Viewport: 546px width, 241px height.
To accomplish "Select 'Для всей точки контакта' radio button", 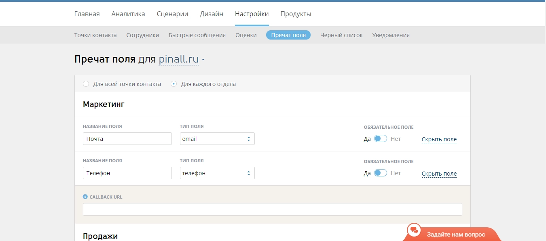I will [86, 84].
